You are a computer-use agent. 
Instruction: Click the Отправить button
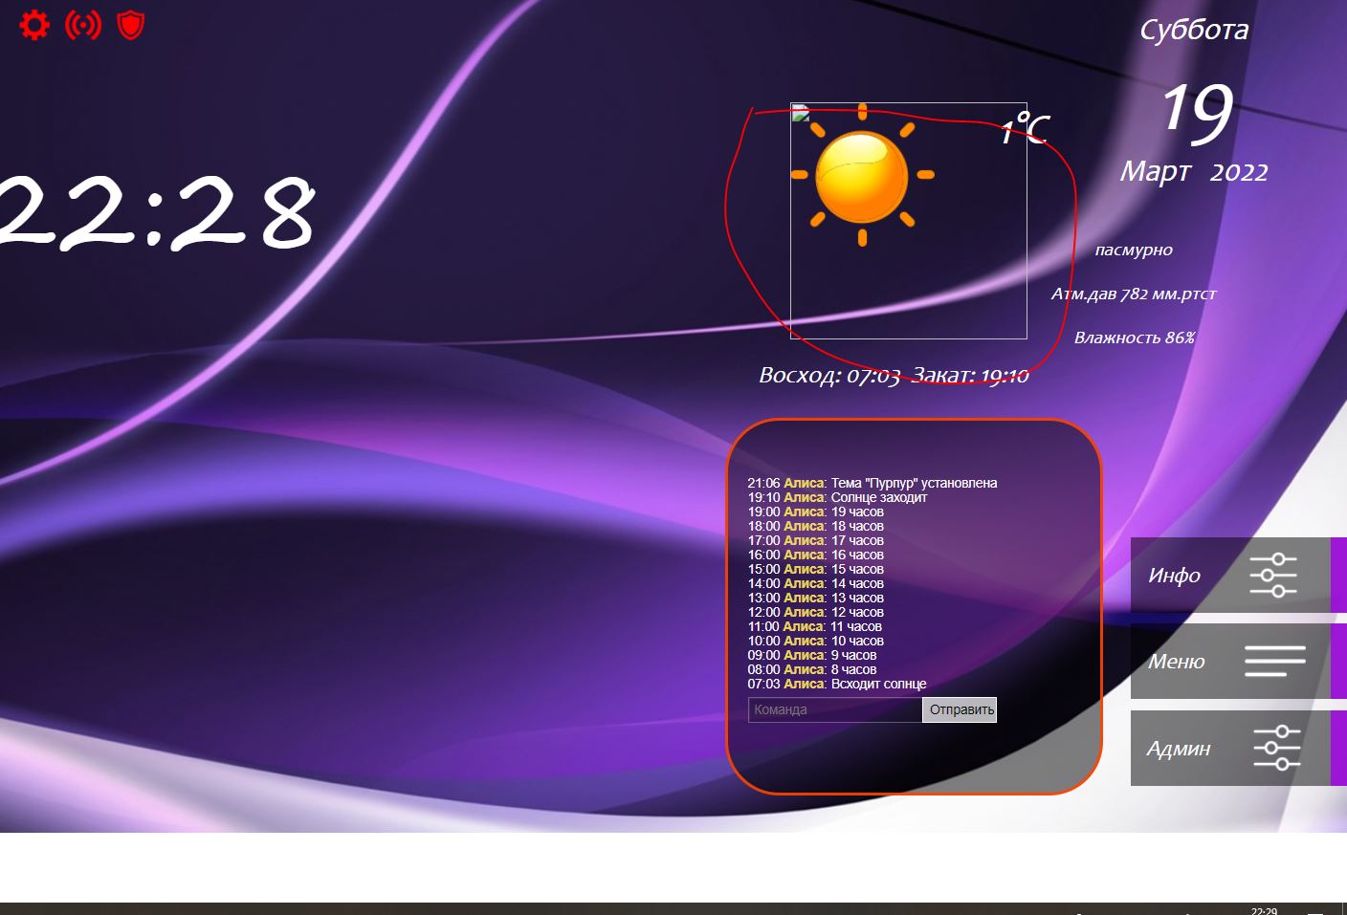click(x=961, y=709)
